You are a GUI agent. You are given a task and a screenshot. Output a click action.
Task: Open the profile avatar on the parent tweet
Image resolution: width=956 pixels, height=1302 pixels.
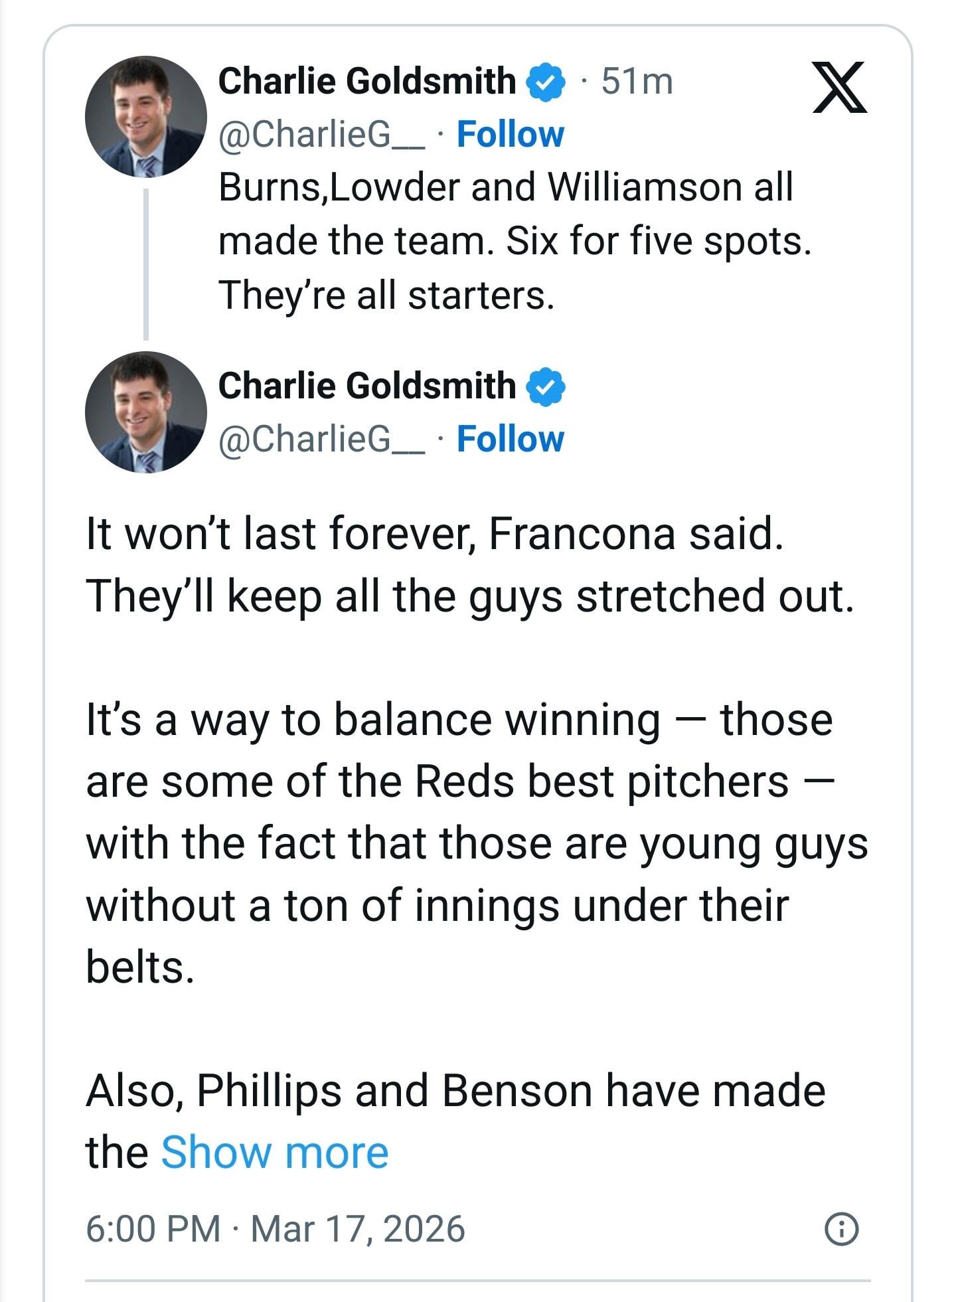pos(145,117)
